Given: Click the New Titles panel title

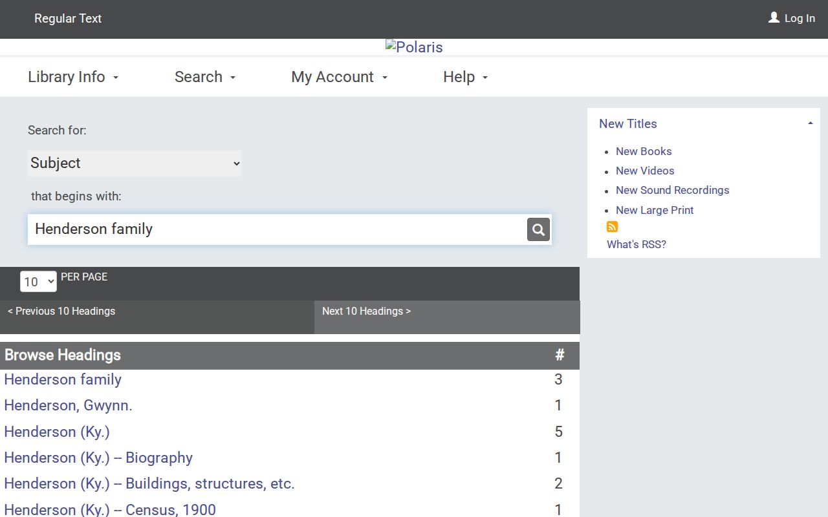Looking at the screenshot, I should coord(628,123).
